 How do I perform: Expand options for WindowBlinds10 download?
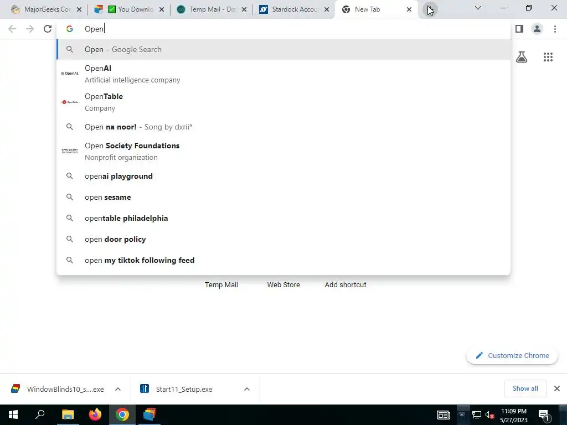(118, 389)
